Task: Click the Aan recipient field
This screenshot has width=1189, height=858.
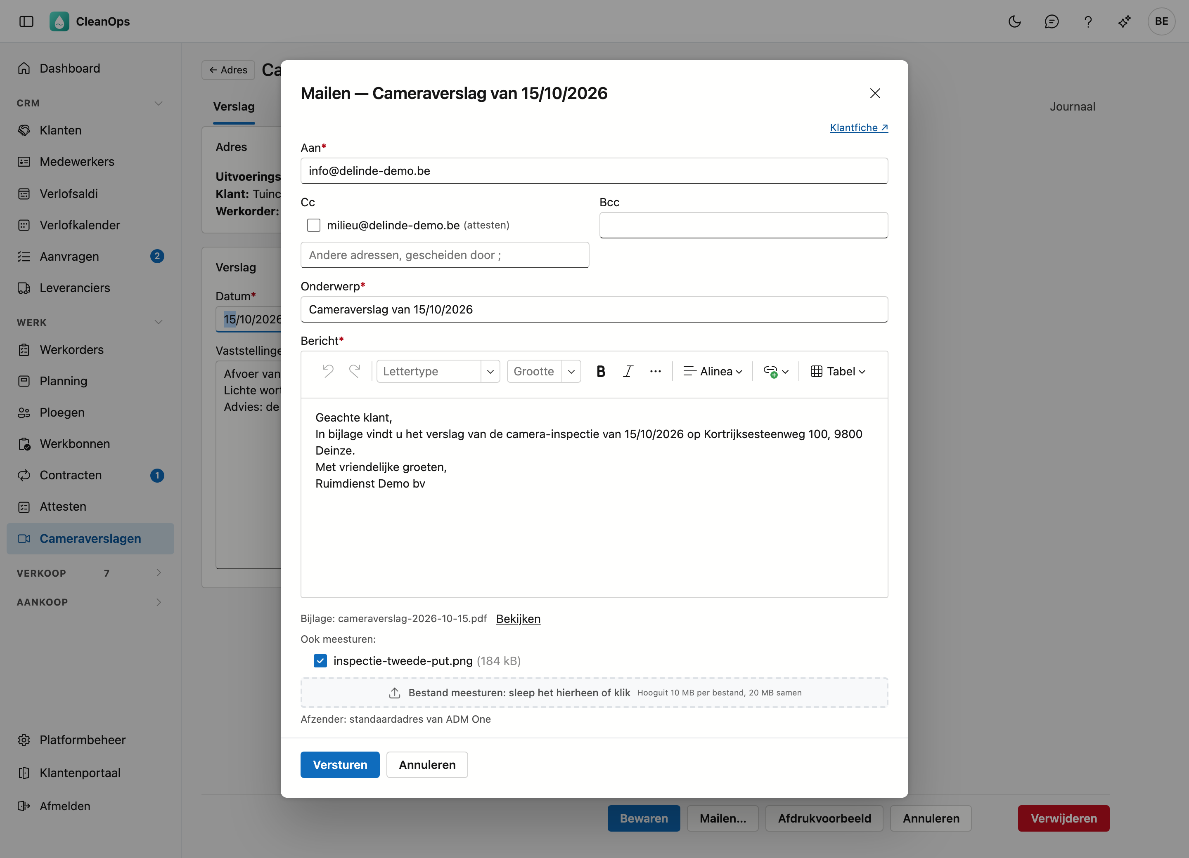Action: pos(594,171)
